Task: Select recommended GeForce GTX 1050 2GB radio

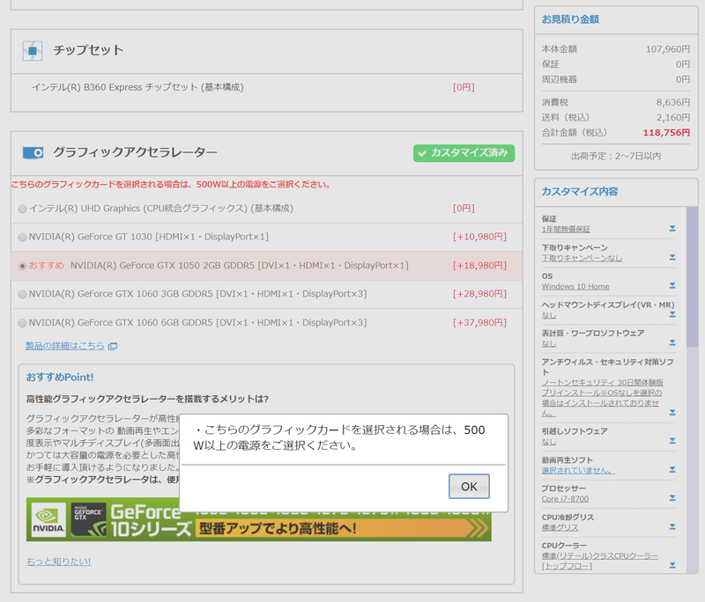Action: (x=22, y=266)
